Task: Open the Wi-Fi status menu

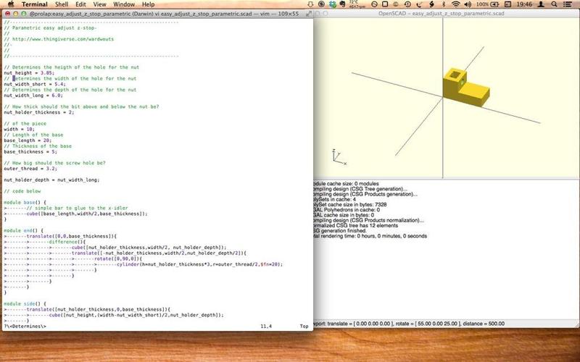Action: click(x=456, y=4)
